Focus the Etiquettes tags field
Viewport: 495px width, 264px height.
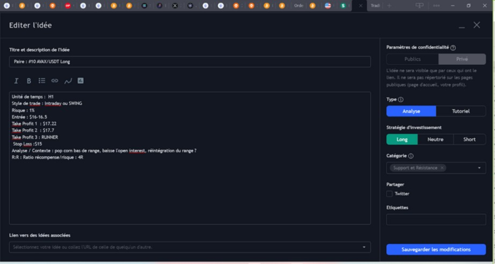(436, 220)
